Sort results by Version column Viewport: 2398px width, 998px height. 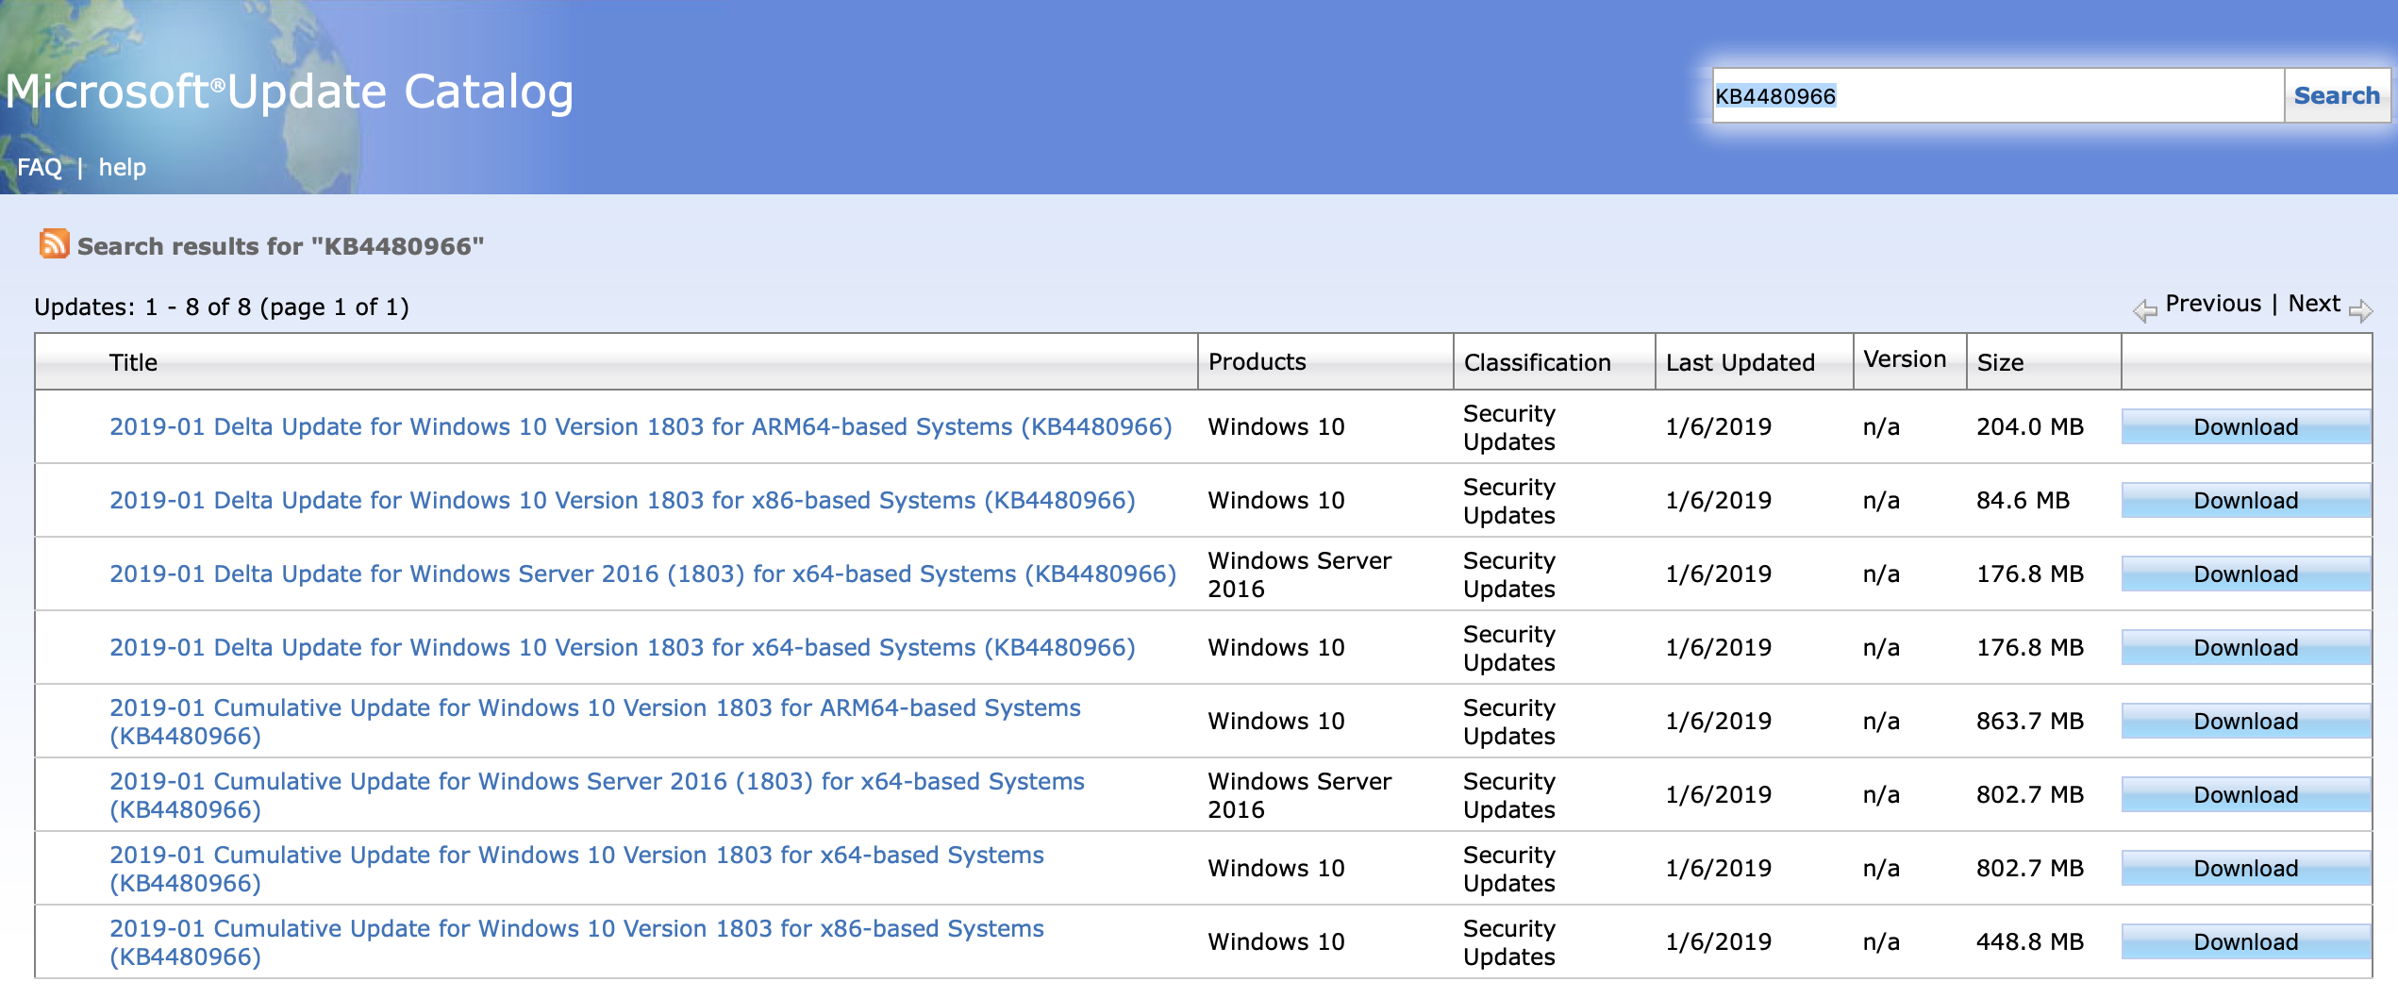point(1905,359)
